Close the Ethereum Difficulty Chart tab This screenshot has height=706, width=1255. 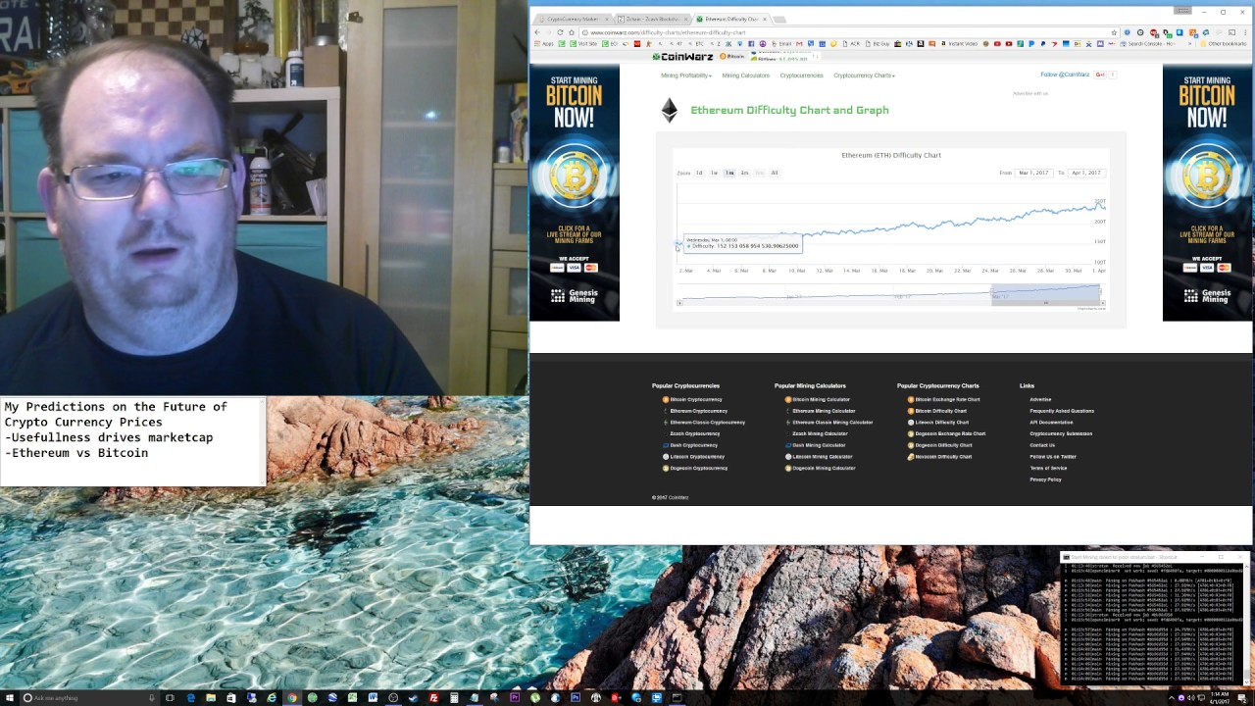click(765, 19)
